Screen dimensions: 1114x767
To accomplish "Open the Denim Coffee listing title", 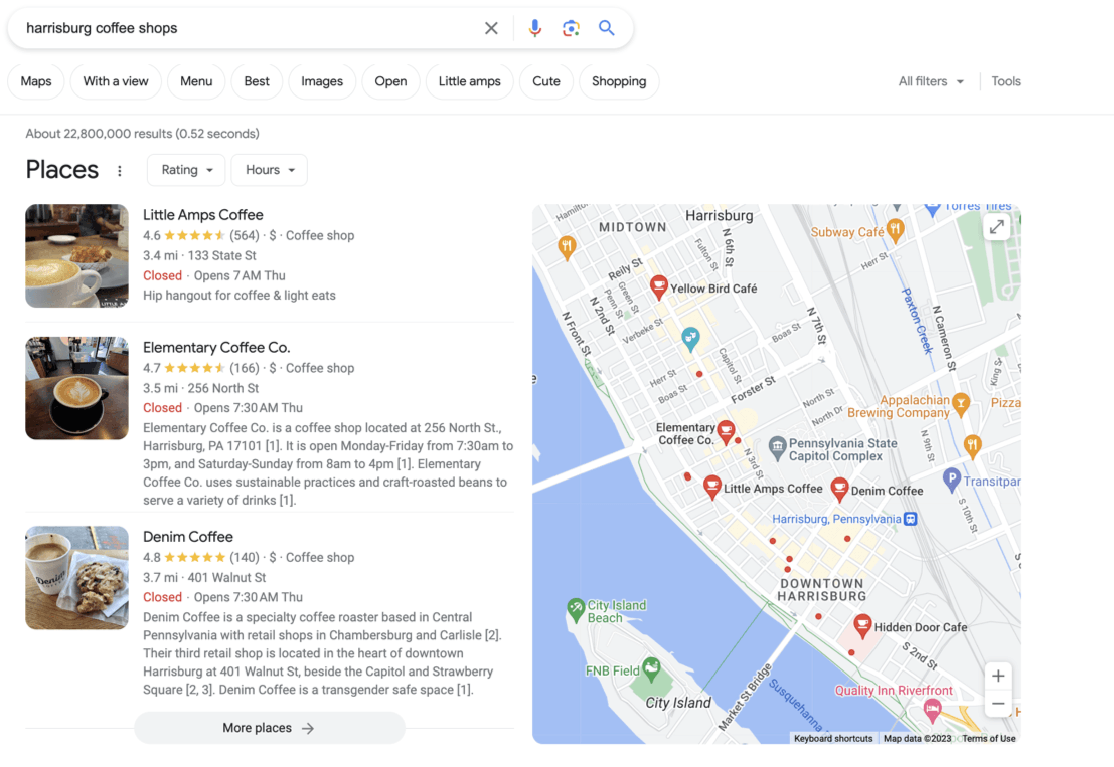I will coord(188,536).
